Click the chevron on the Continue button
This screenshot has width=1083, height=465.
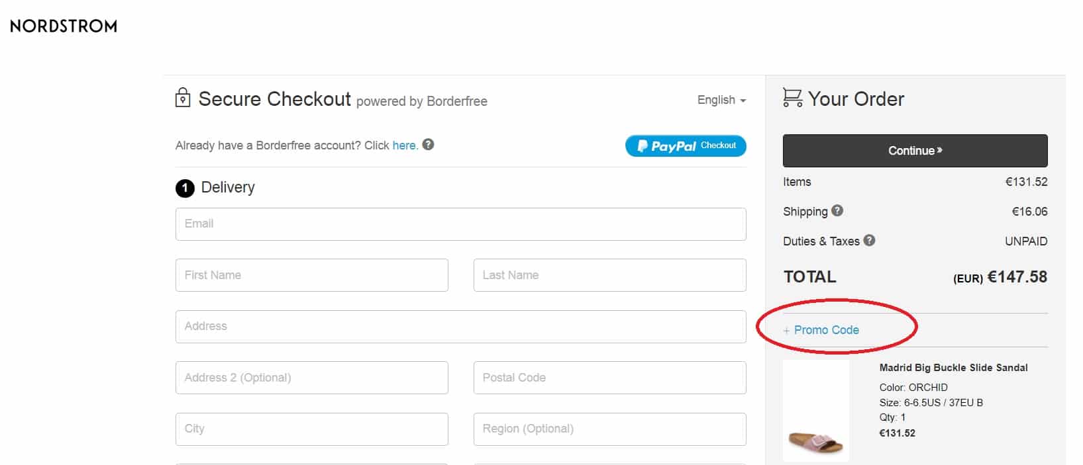point(939,150)
